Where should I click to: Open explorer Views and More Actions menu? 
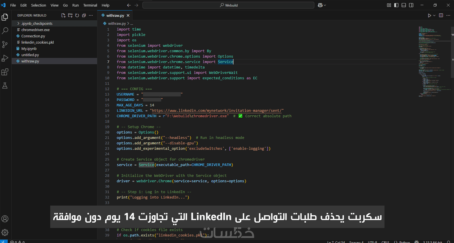(x=91, y=15)
